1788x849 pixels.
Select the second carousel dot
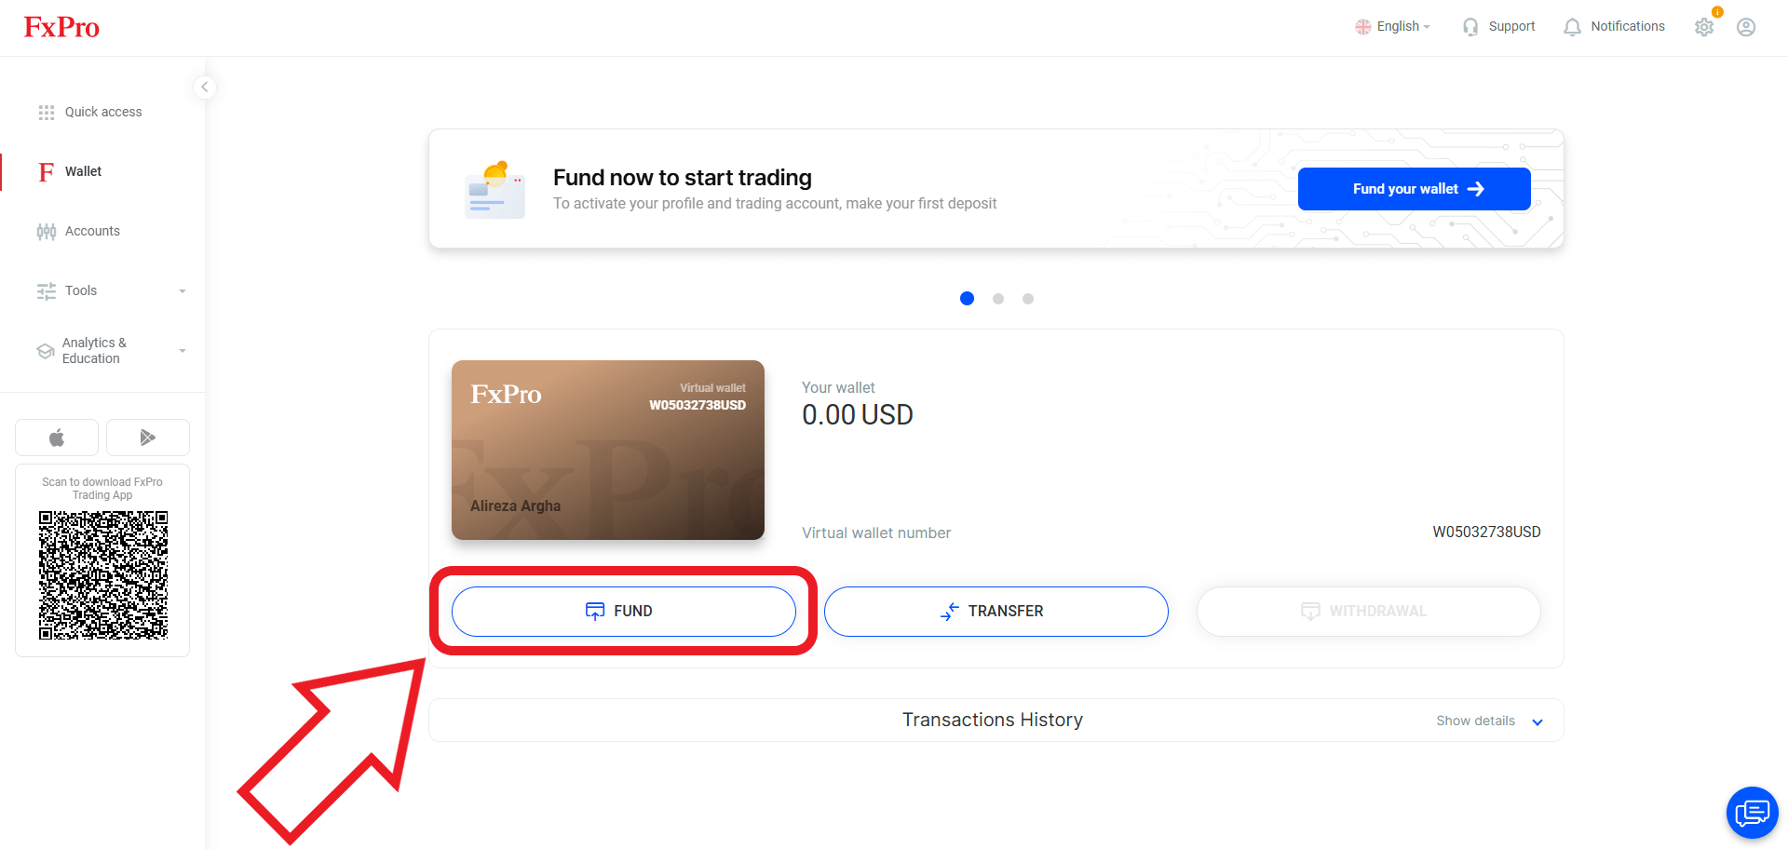(998, 299)
